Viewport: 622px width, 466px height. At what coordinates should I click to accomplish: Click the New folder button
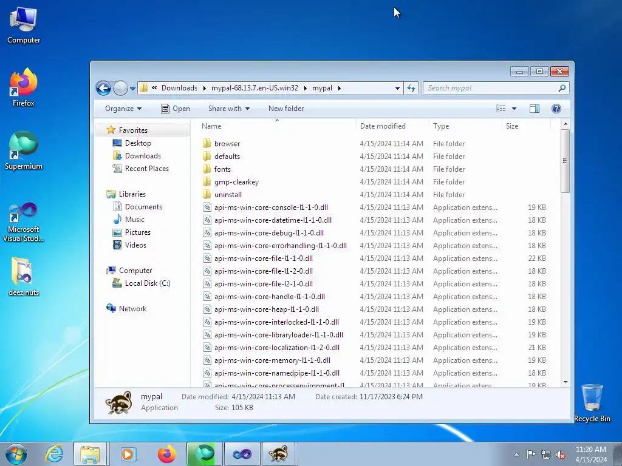coord(286,109)
